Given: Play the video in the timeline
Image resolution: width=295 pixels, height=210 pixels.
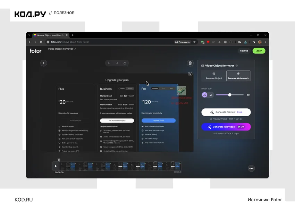Looking at the screenshot, I should pos(56,166).
